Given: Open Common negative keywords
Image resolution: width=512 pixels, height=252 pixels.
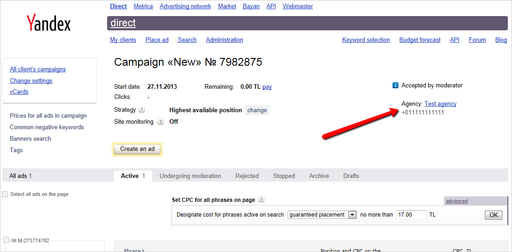Looking at the screenshot, I should click(47, 127).
